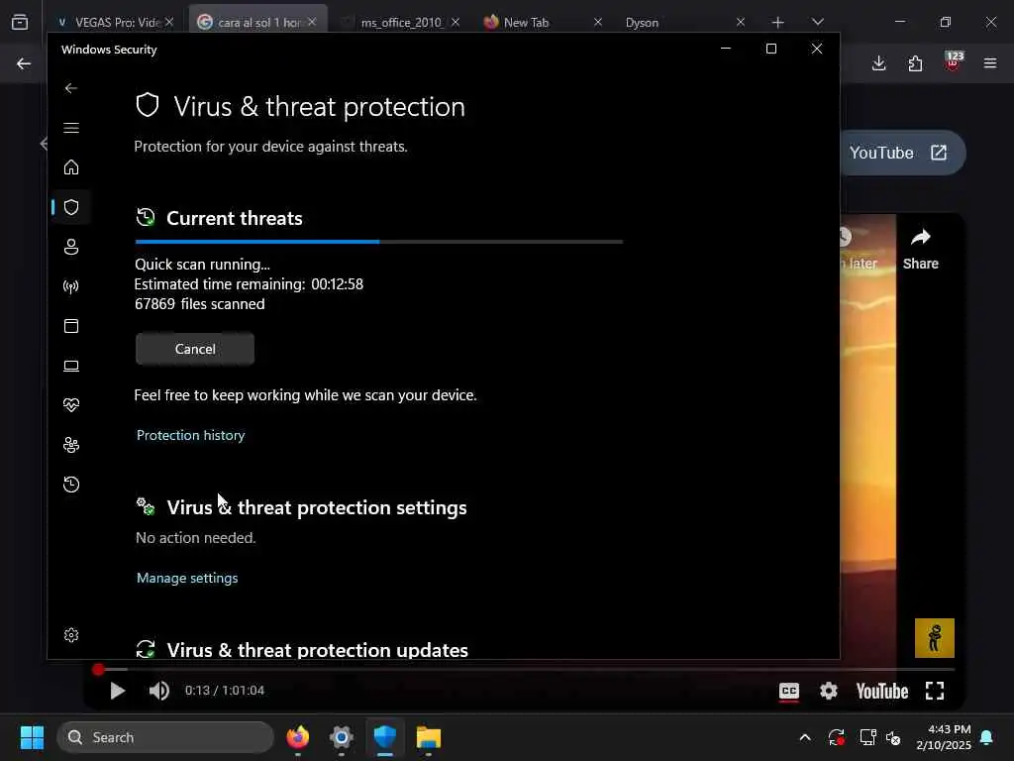Open a new browser tab with plus
Image resolution: width=1014 pixels, height=761 pixels.
click(x=778, y=22)
